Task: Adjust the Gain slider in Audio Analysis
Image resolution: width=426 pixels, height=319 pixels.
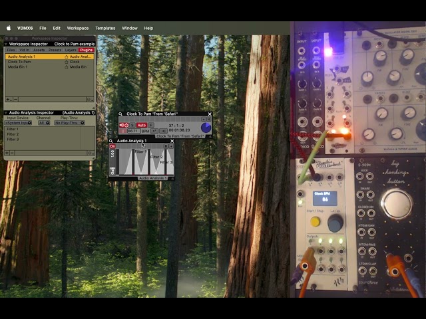Action: pos(112,162)
